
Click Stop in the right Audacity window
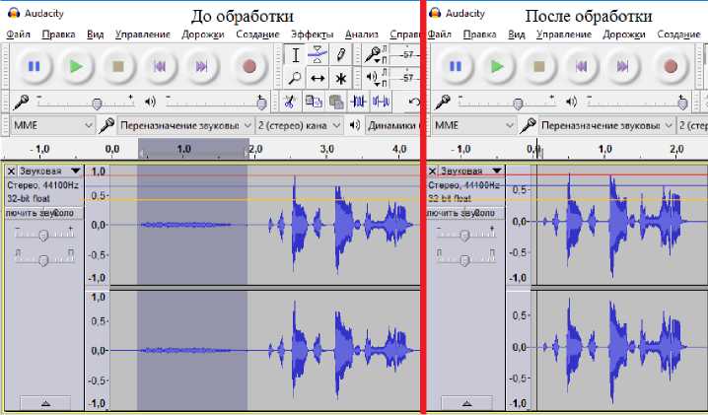coord(539,67)
